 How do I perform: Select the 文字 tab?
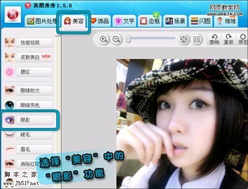pyautogui.click(x=124, y=21)
